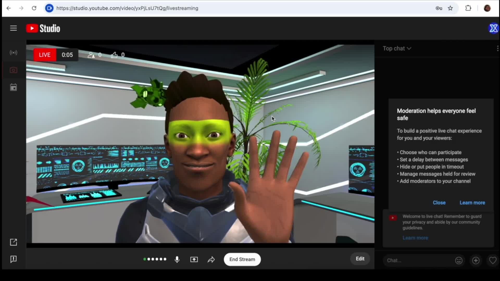500x281 pixels.
Task: Open the Webcam tab in sidebar
Action: point(14,70)
